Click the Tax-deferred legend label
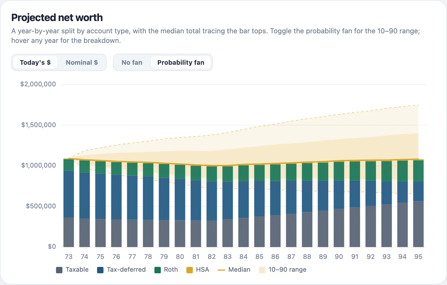The width and height of the screenshot is (447, 285). 126,270
